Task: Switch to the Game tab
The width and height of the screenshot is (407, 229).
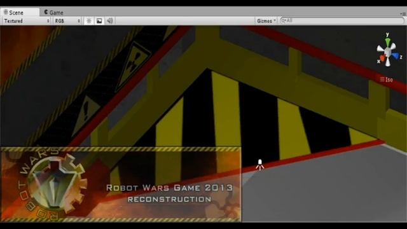Action: (x=53, y=12)
